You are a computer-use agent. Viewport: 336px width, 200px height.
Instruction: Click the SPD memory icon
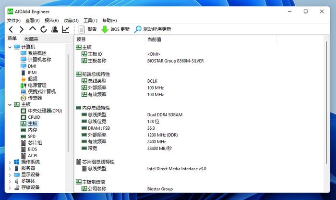point(24,137)
